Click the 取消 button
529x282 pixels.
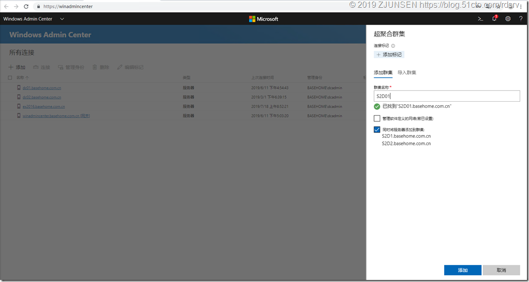tap(501, 270)
